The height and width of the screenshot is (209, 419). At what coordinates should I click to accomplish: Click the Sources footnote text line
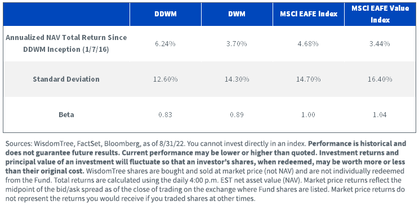point(206,144)
